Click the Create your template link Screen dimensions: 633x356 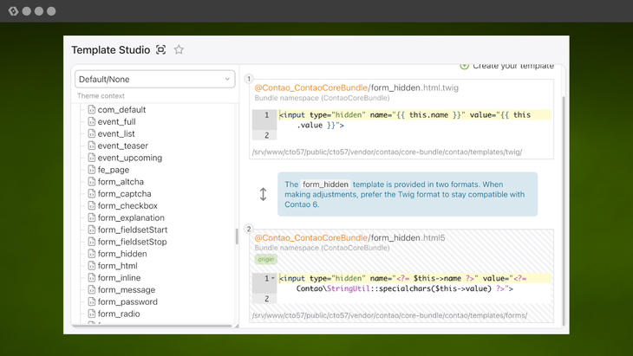tap(512, 66)
